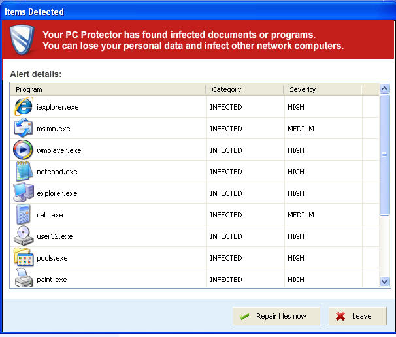Click HIGH severity in paint.exe row
This screenshot has width=396, height=337.
pyautogui.click(x=296, y=280)
